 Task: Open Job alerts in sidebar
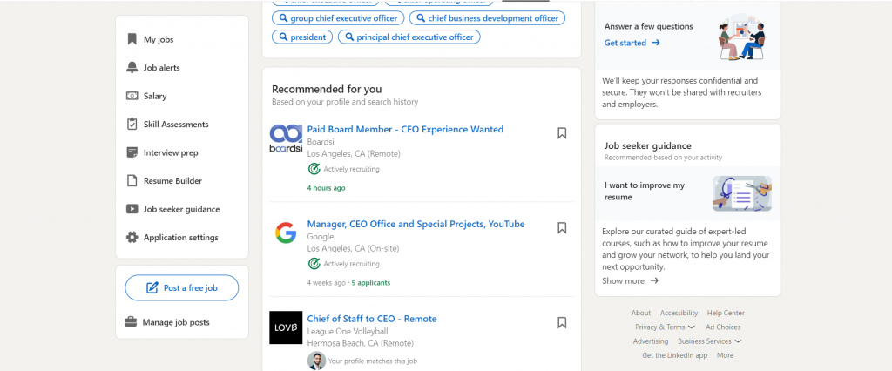point(161,68)
